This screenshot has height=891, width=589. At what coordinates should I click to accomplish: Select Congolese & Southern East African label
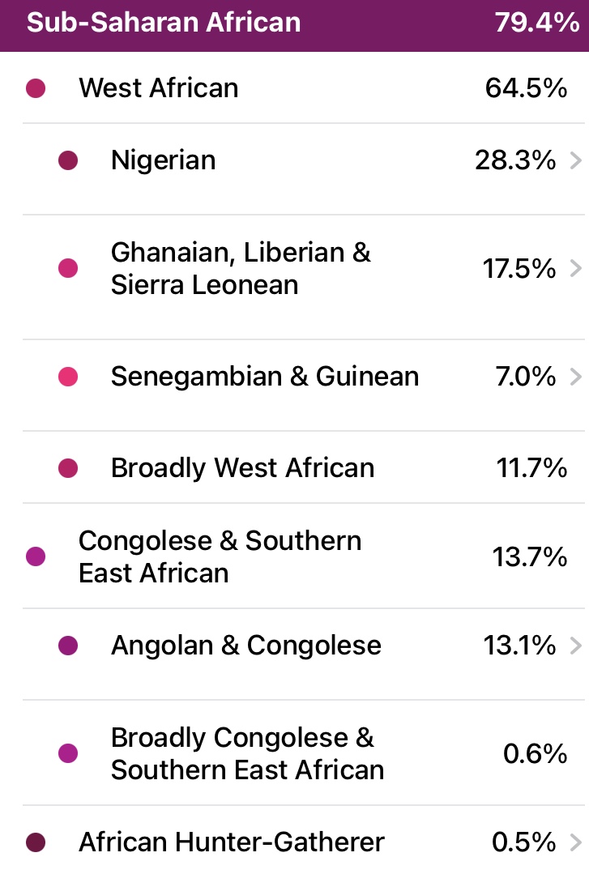pos(220,557)
